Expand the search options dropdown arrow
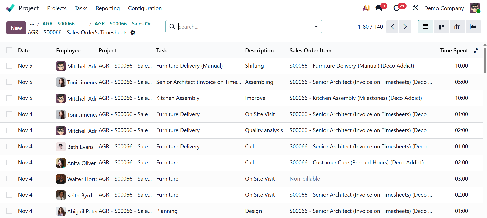Image resolution: width=487 pixels, height=218 pixels. [316, 27]
